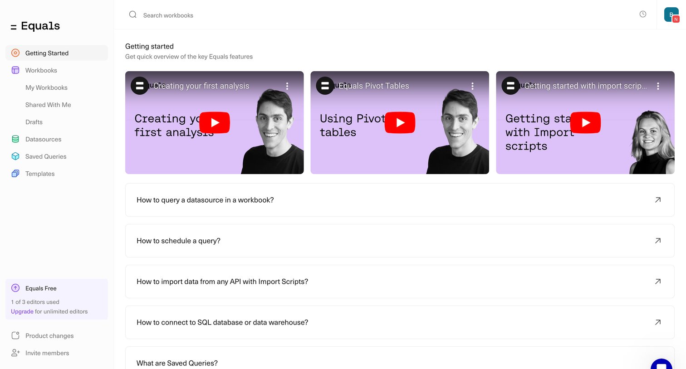Play the Using Pivot tables video
This screenshot has width=686, height=369.
tap(400, 122)
